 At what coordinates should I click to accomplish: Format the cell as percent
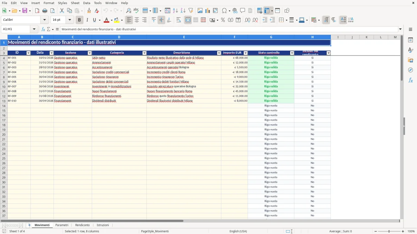point(223,20)
